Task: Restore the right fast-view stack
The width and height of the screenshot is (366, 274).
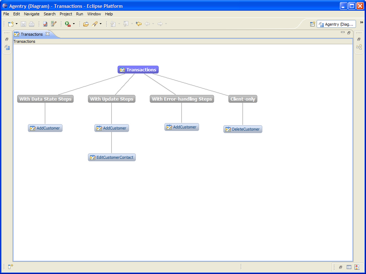Action: [x=359, y=39]
